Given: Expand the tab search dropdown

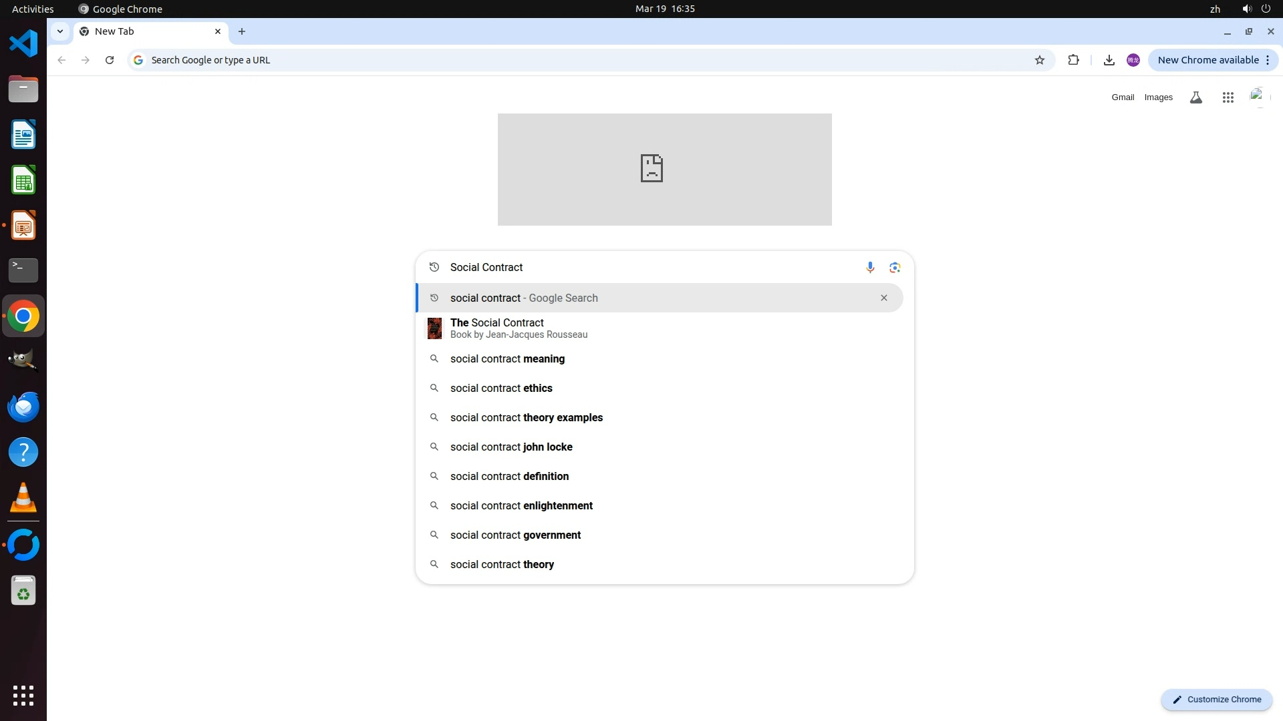Looking at the screenshot, I should click(60, 31).
